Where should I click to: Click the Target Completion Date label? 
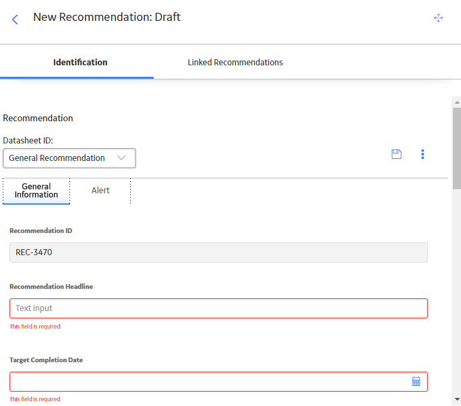pos(46,360)
